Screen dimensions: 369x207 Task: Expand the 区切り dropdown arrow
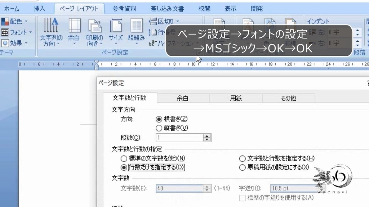click(x=178, y=21)
